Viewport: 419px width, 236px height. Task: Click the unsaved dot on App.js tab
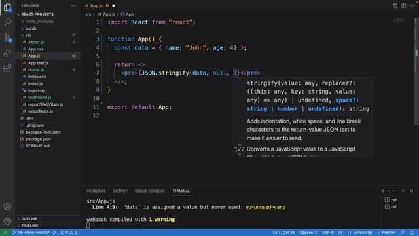tap(113, 6)
